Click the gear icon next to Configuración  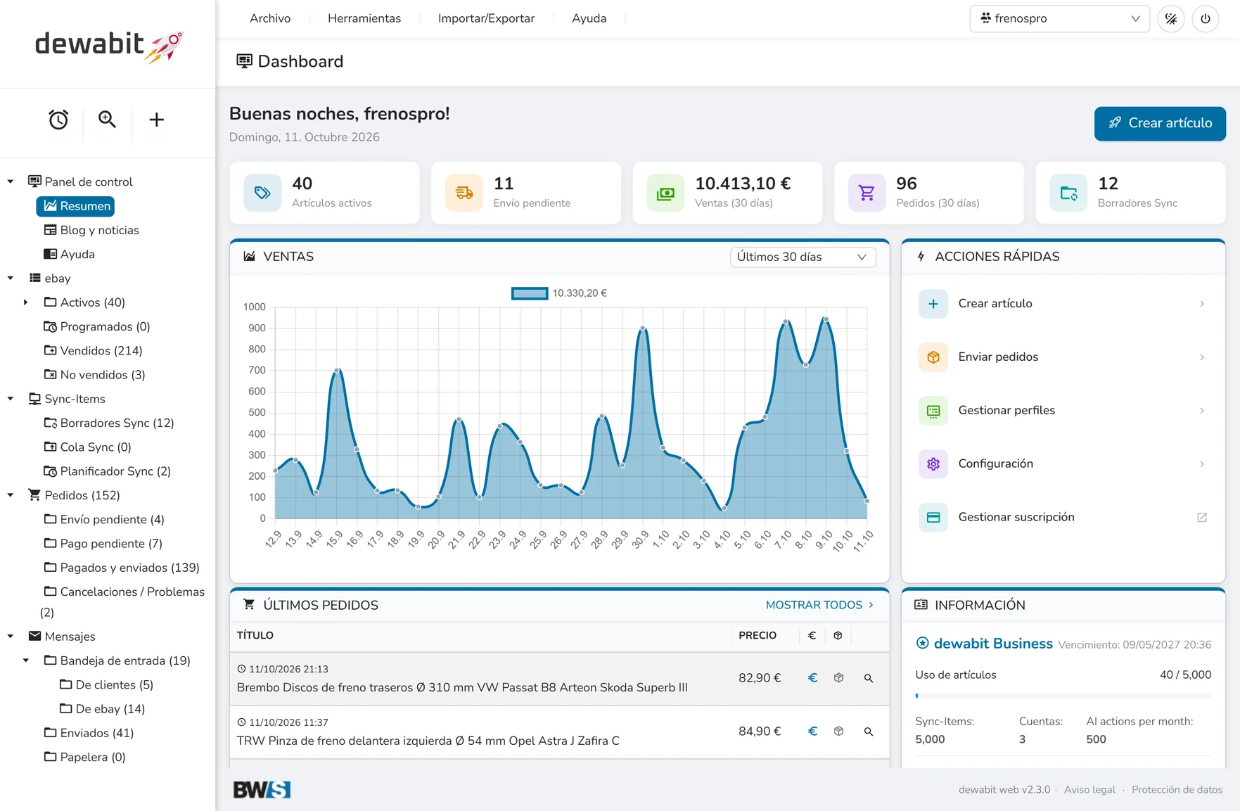[x=933, y=464]
